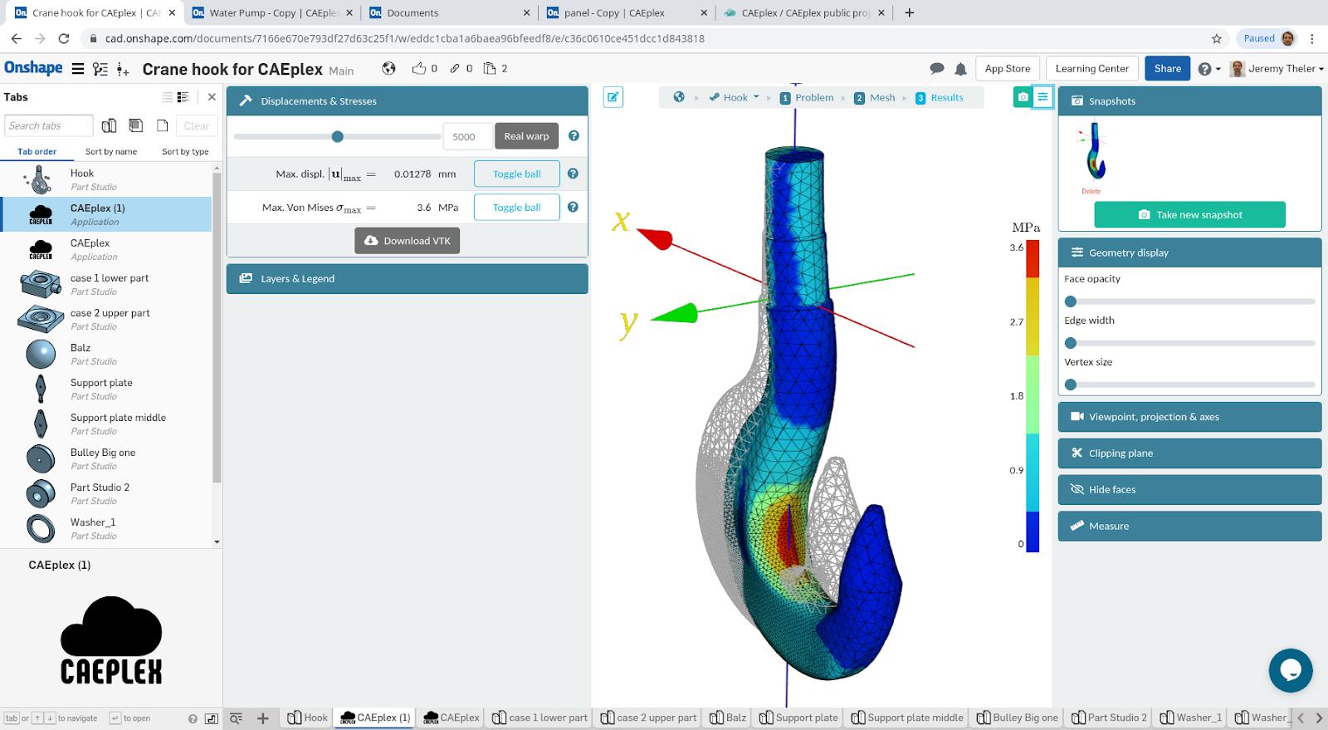
Task: Adjust the Face opacity slider
Action: tap(1071, 301)
